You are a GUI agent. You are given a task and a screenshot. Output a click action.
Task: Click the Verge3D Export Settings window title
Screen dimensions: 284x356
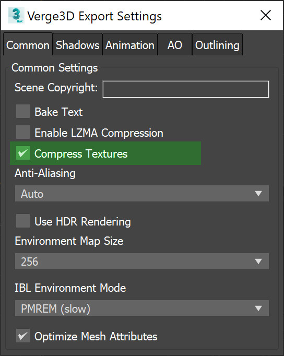click(94, 16)
